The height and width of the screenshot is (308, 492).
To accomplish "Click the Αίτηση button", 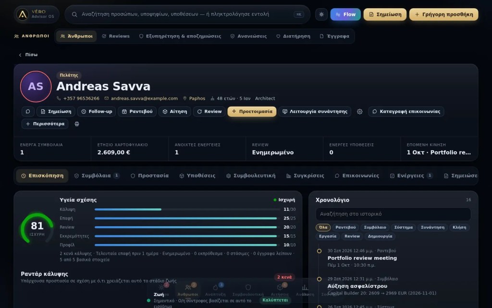I will [175, 112].
